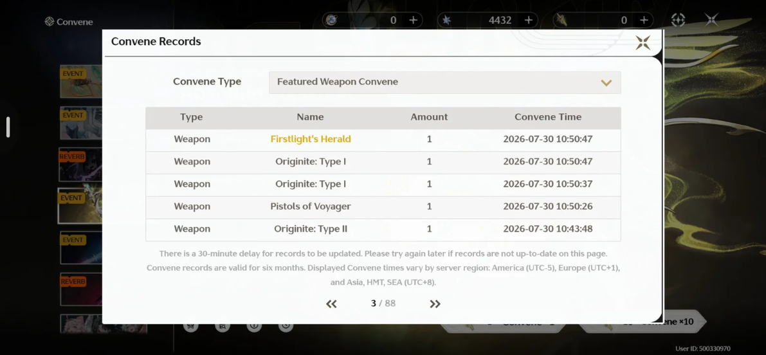Select the highlighted gold EVENT banner
This screenshot has height=355, width=766.
pos(80,206)
